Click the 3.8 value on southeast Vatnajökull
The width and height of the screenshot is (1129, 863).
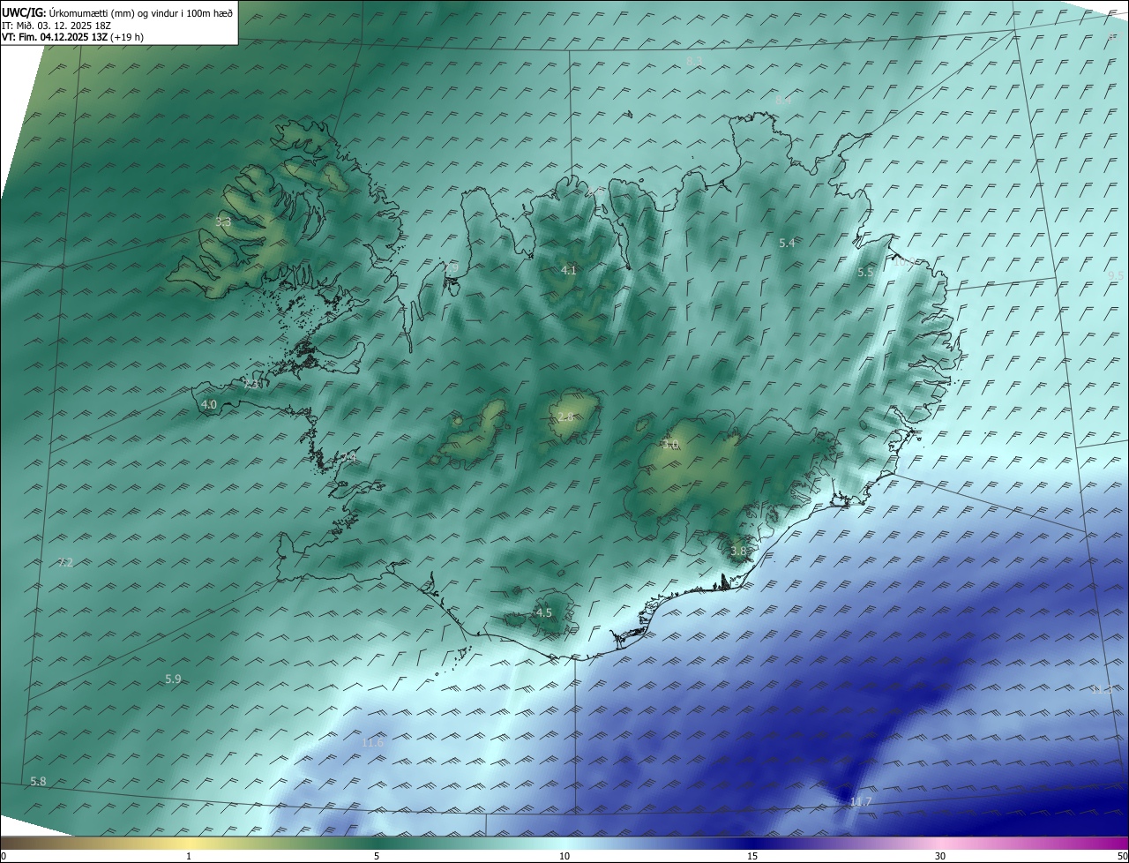[738, 551]
